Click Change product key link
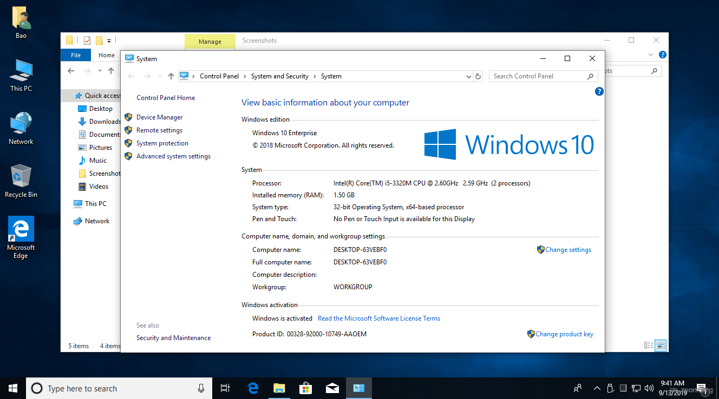This screenshot has width=719, height=399. click(564, 334)
